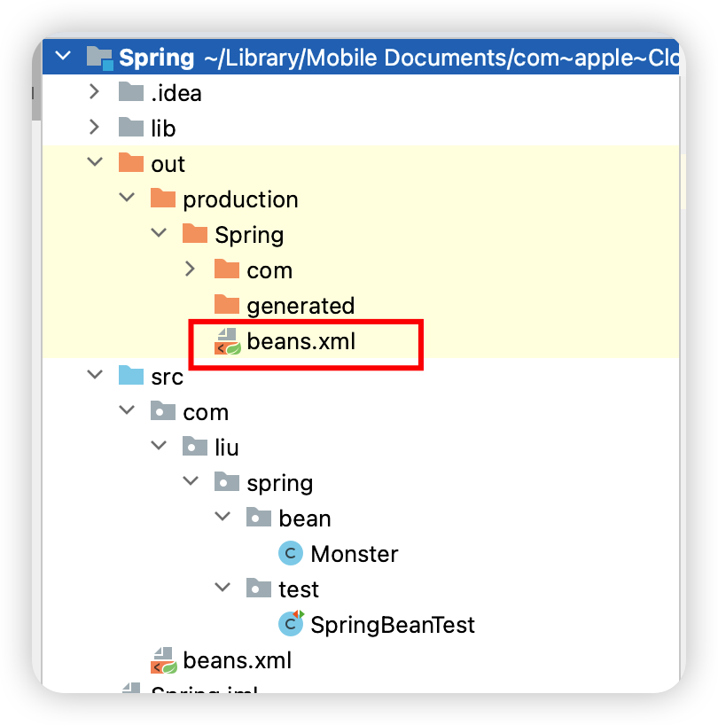Screen dimensions: 718x725
Task: Click the bean package folder icon
Action: click(259, 518)
